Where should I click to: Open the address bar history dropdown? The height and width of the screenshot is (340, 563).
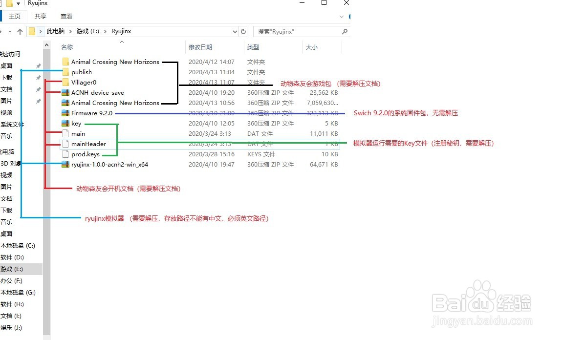tap(235, 32)
